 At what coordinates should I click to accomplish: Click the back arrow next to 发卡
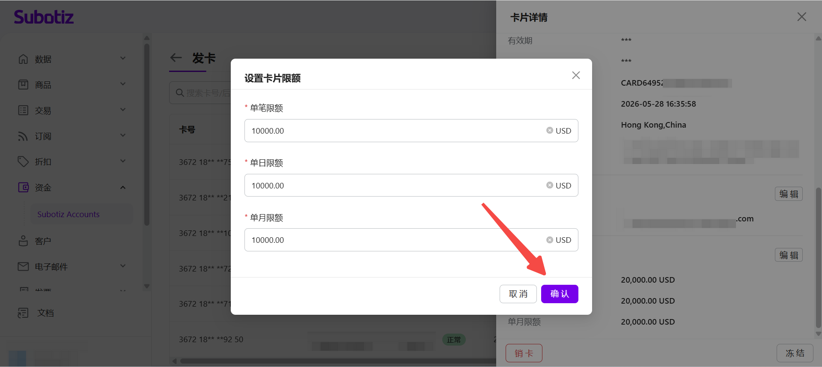point(176,58)
